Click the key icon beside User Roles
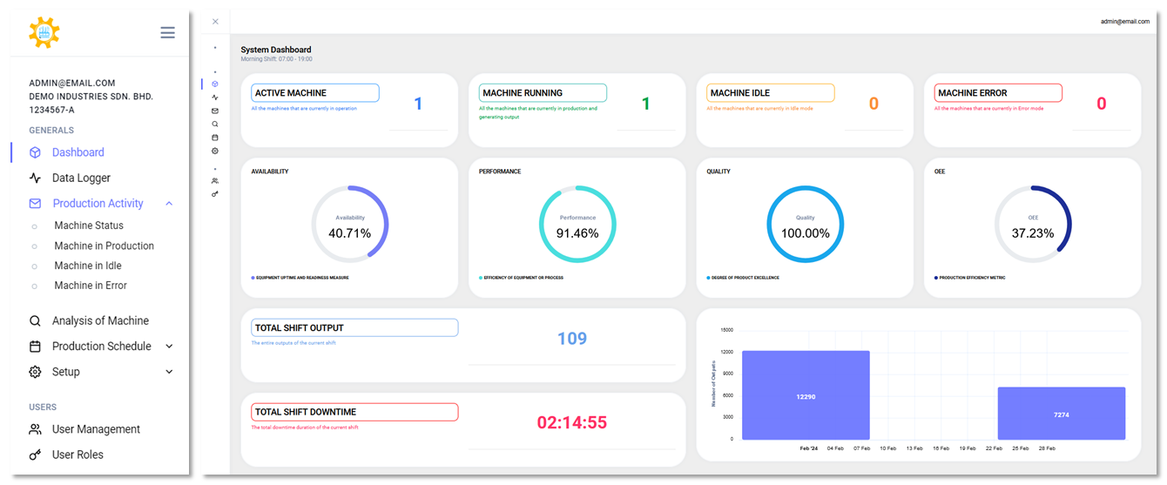Image resolution: width=1167 pixels, height=485 pixels. click(x=35, y=455)
